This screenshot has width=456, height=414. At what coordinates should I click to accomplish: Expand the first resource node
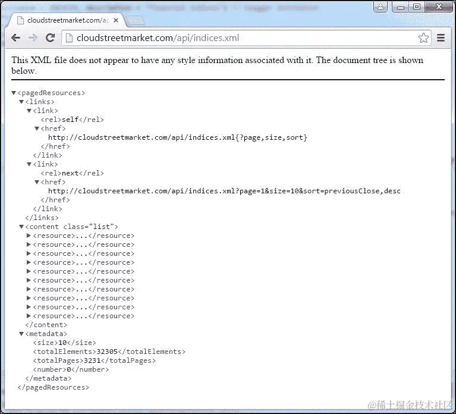click(x=29, y=236)
